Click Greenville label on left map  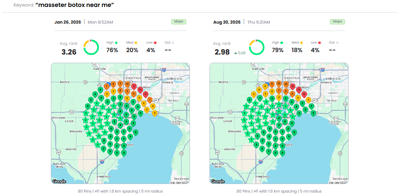click(99, 69)
